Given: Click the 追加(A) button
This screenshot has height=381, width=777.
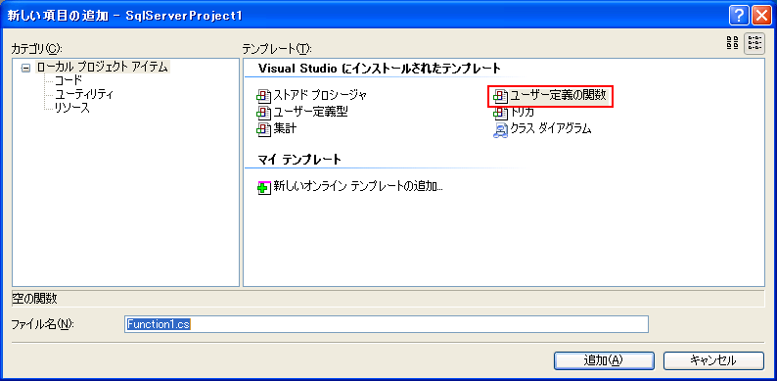Looking at the screenshot, I should tap(603, 360).
